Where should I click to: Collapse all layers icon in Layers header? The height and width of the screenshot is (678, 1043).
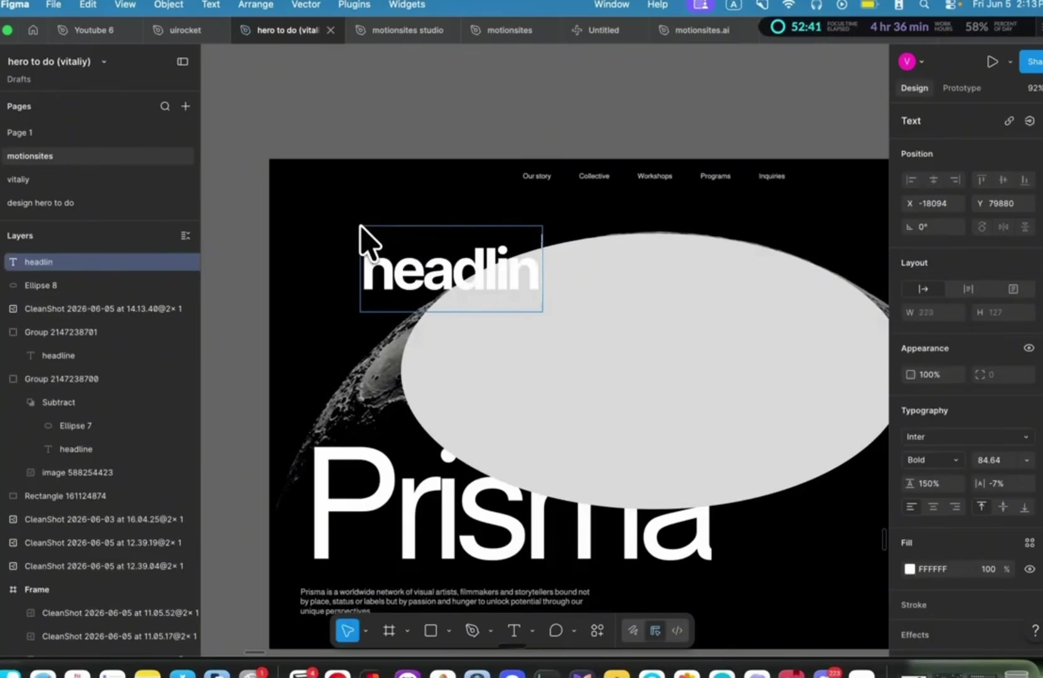pos(186,235)
